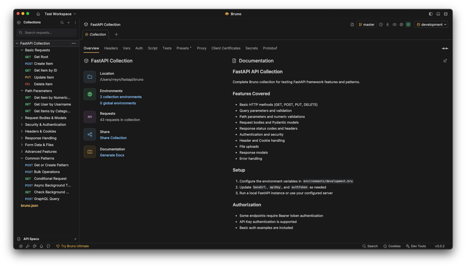
Task: Search collections using the sidebar magnifier icon
Action: tap(62, 23)
